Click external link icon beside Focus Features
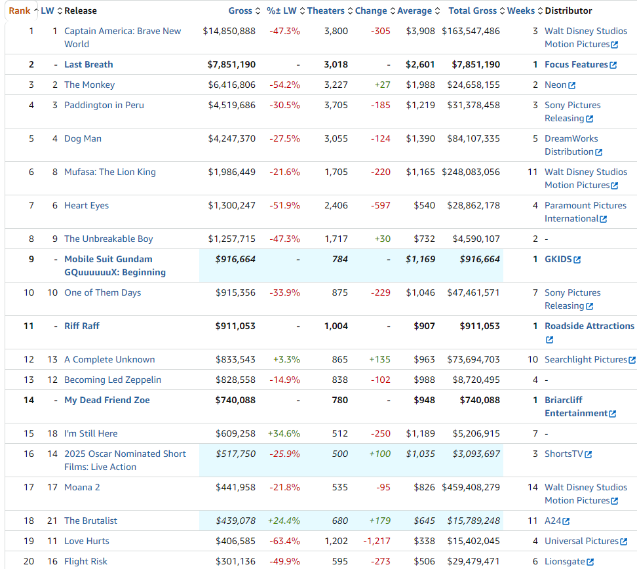The width and height of the screenshot is (637, 569). coord(613,65)
